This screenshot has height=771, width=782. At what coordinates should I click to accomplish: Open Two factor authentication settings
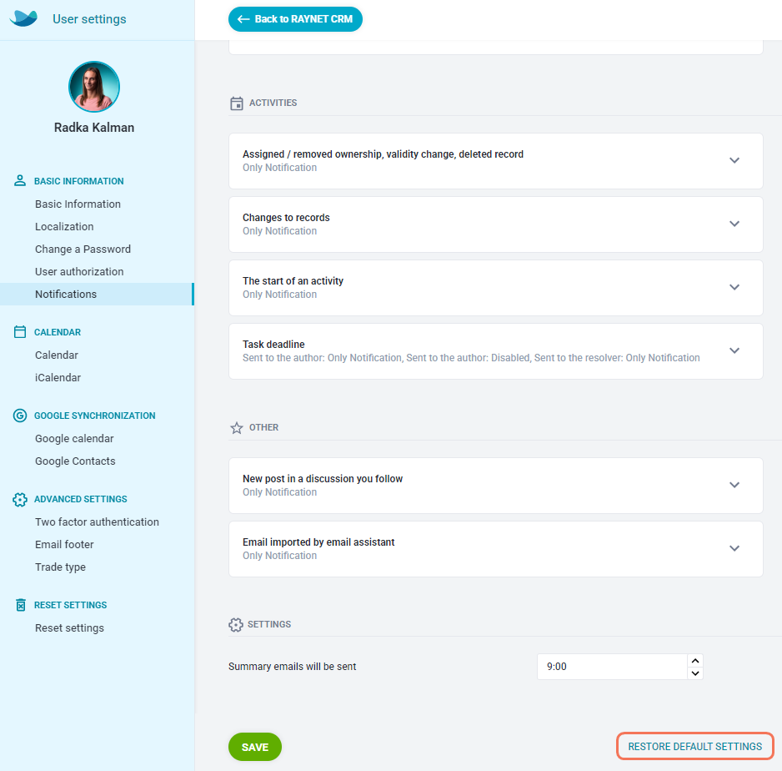(x=97, y=522)
